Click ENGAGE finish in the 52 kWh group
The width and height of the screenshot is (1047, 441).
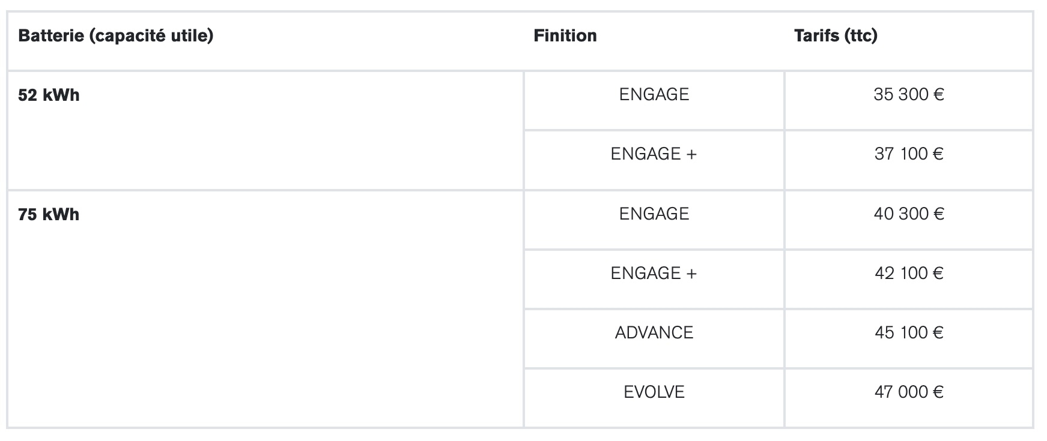click(654, 95)
